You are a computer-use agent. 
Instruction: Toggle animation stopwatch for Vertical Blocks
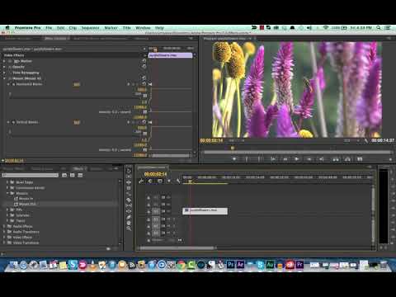click(13, 122)
